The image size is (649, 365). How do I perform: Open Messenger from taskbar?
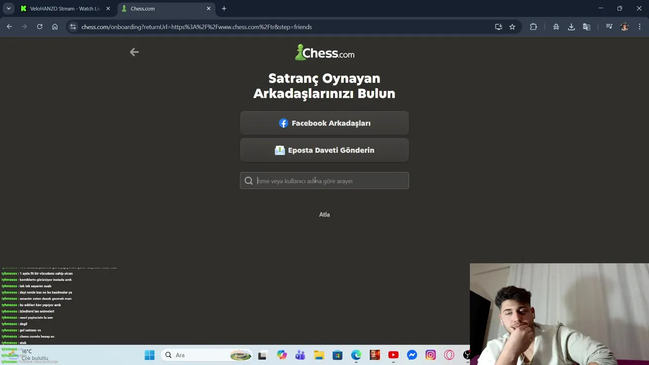coord(412,355)
